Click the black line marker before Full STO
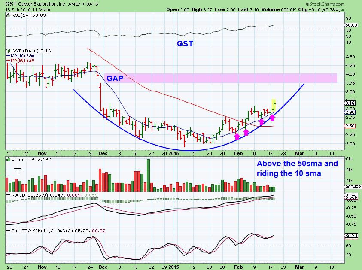 [x=9, y=231]
